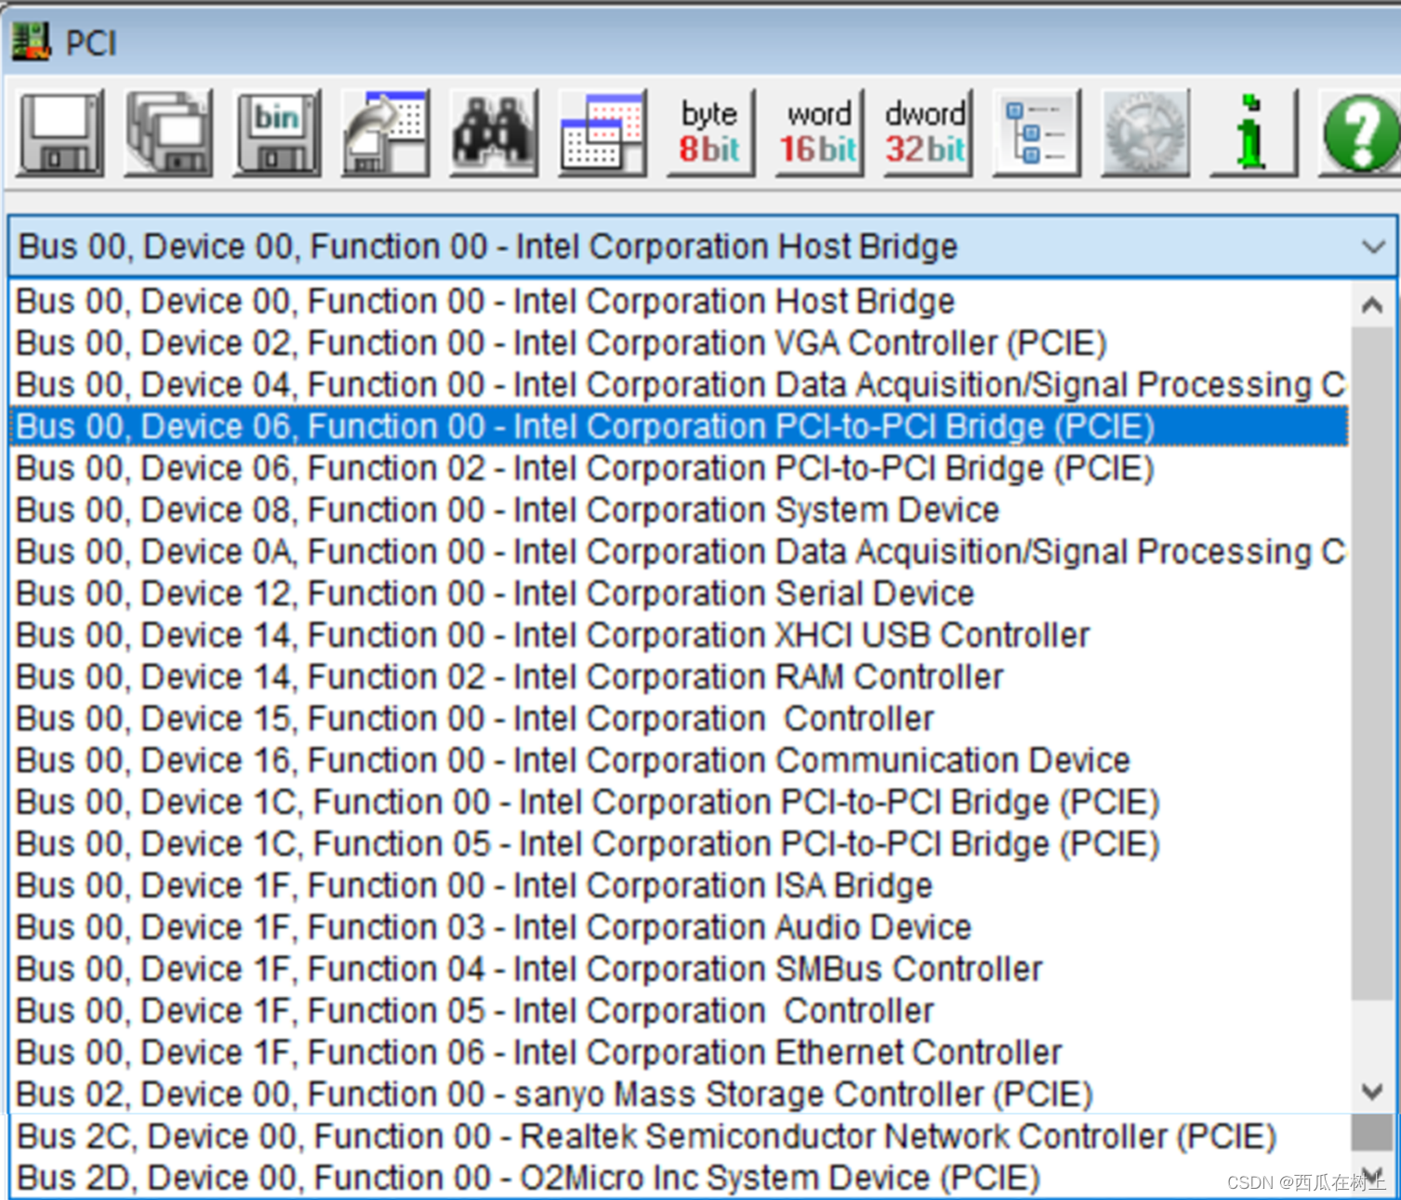Select Device 14 XHCI USB Controller entry

click(679, 635)
